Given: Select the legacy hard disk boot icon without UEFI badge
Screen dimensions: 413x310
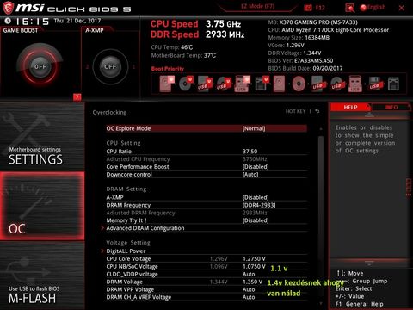Looking at the screenshot, I should (x=279, y=84).
